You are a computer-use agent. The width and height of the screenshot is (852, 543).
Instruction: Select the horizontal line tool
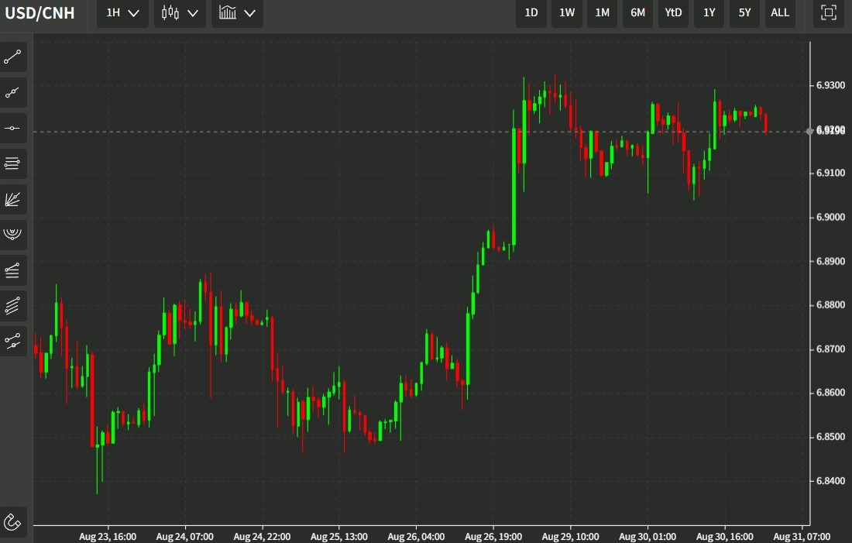click(x=12, y=129)
